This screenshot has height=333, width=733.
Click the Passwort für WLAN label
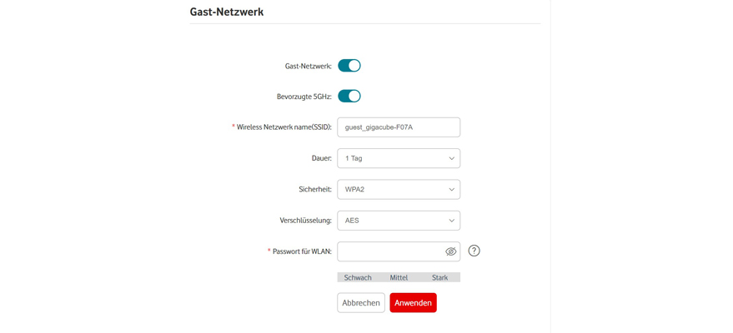(302, 251)
